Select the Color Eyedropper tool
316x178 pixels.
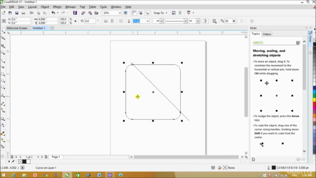coord(3,133)
